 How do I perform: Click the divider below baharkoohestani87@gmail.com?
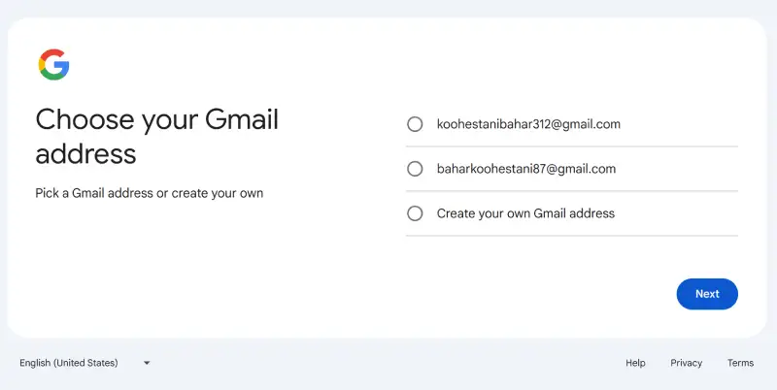pyautogui.click(x=571, y=191)
